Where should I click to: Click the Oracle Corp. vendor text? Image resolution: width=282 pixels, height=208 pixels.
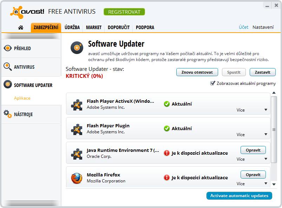(x=99, y=156)
